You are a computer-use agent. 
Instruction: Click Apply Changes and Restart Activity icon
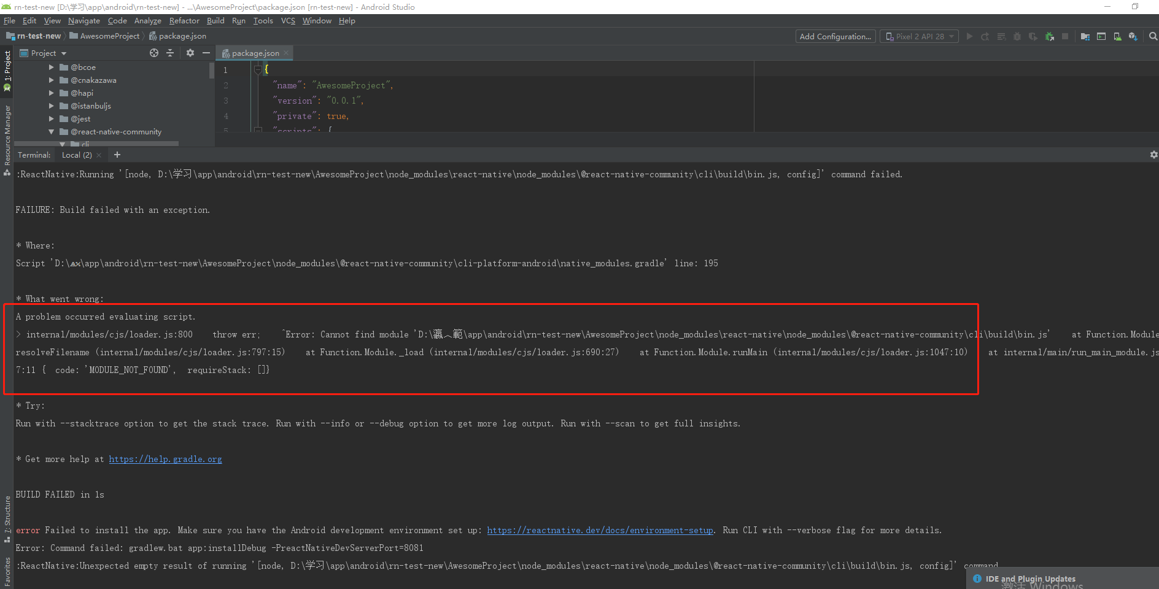click(985, 36)
